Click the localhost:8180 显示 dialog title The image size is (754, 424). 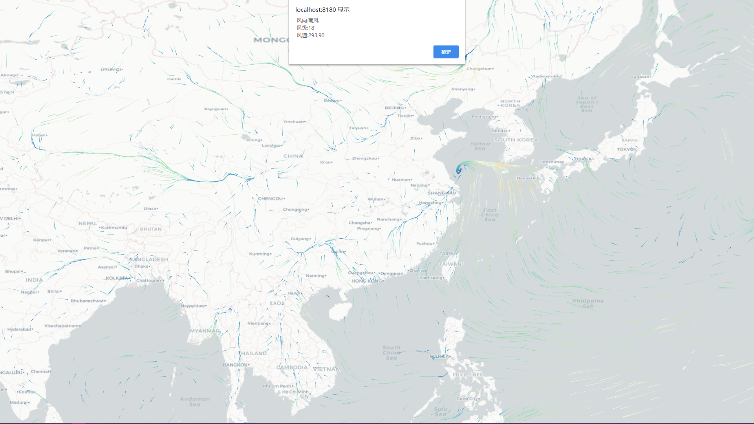tap(322, 10)
